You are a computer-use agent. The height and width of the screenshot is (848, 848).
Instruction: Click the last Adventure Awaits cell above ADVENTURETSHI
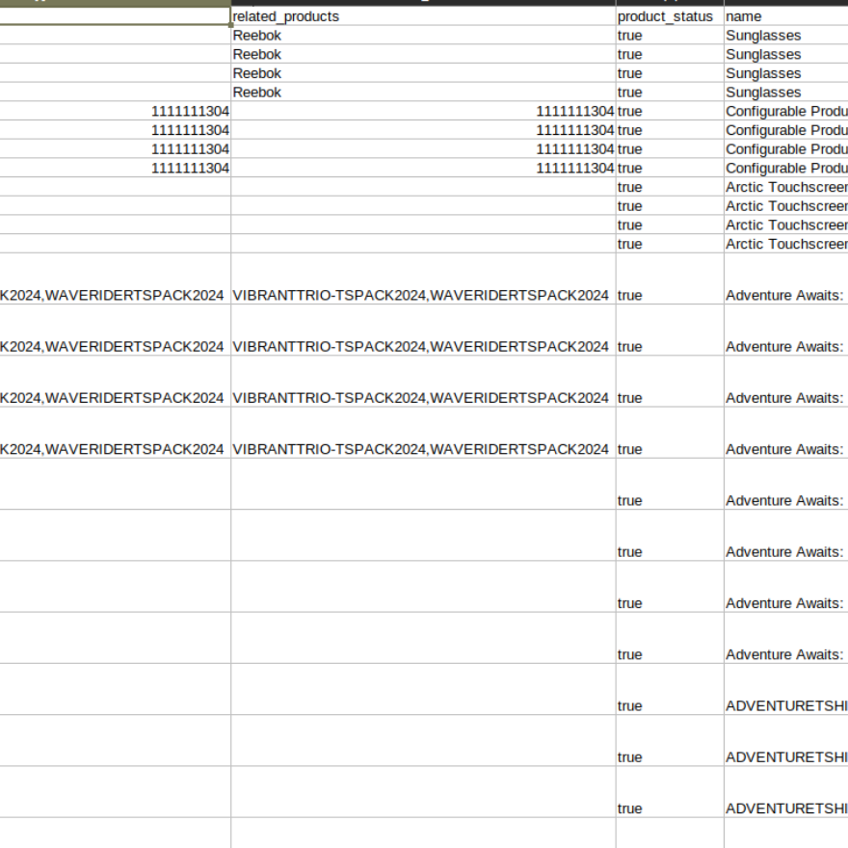coord(785,638)
